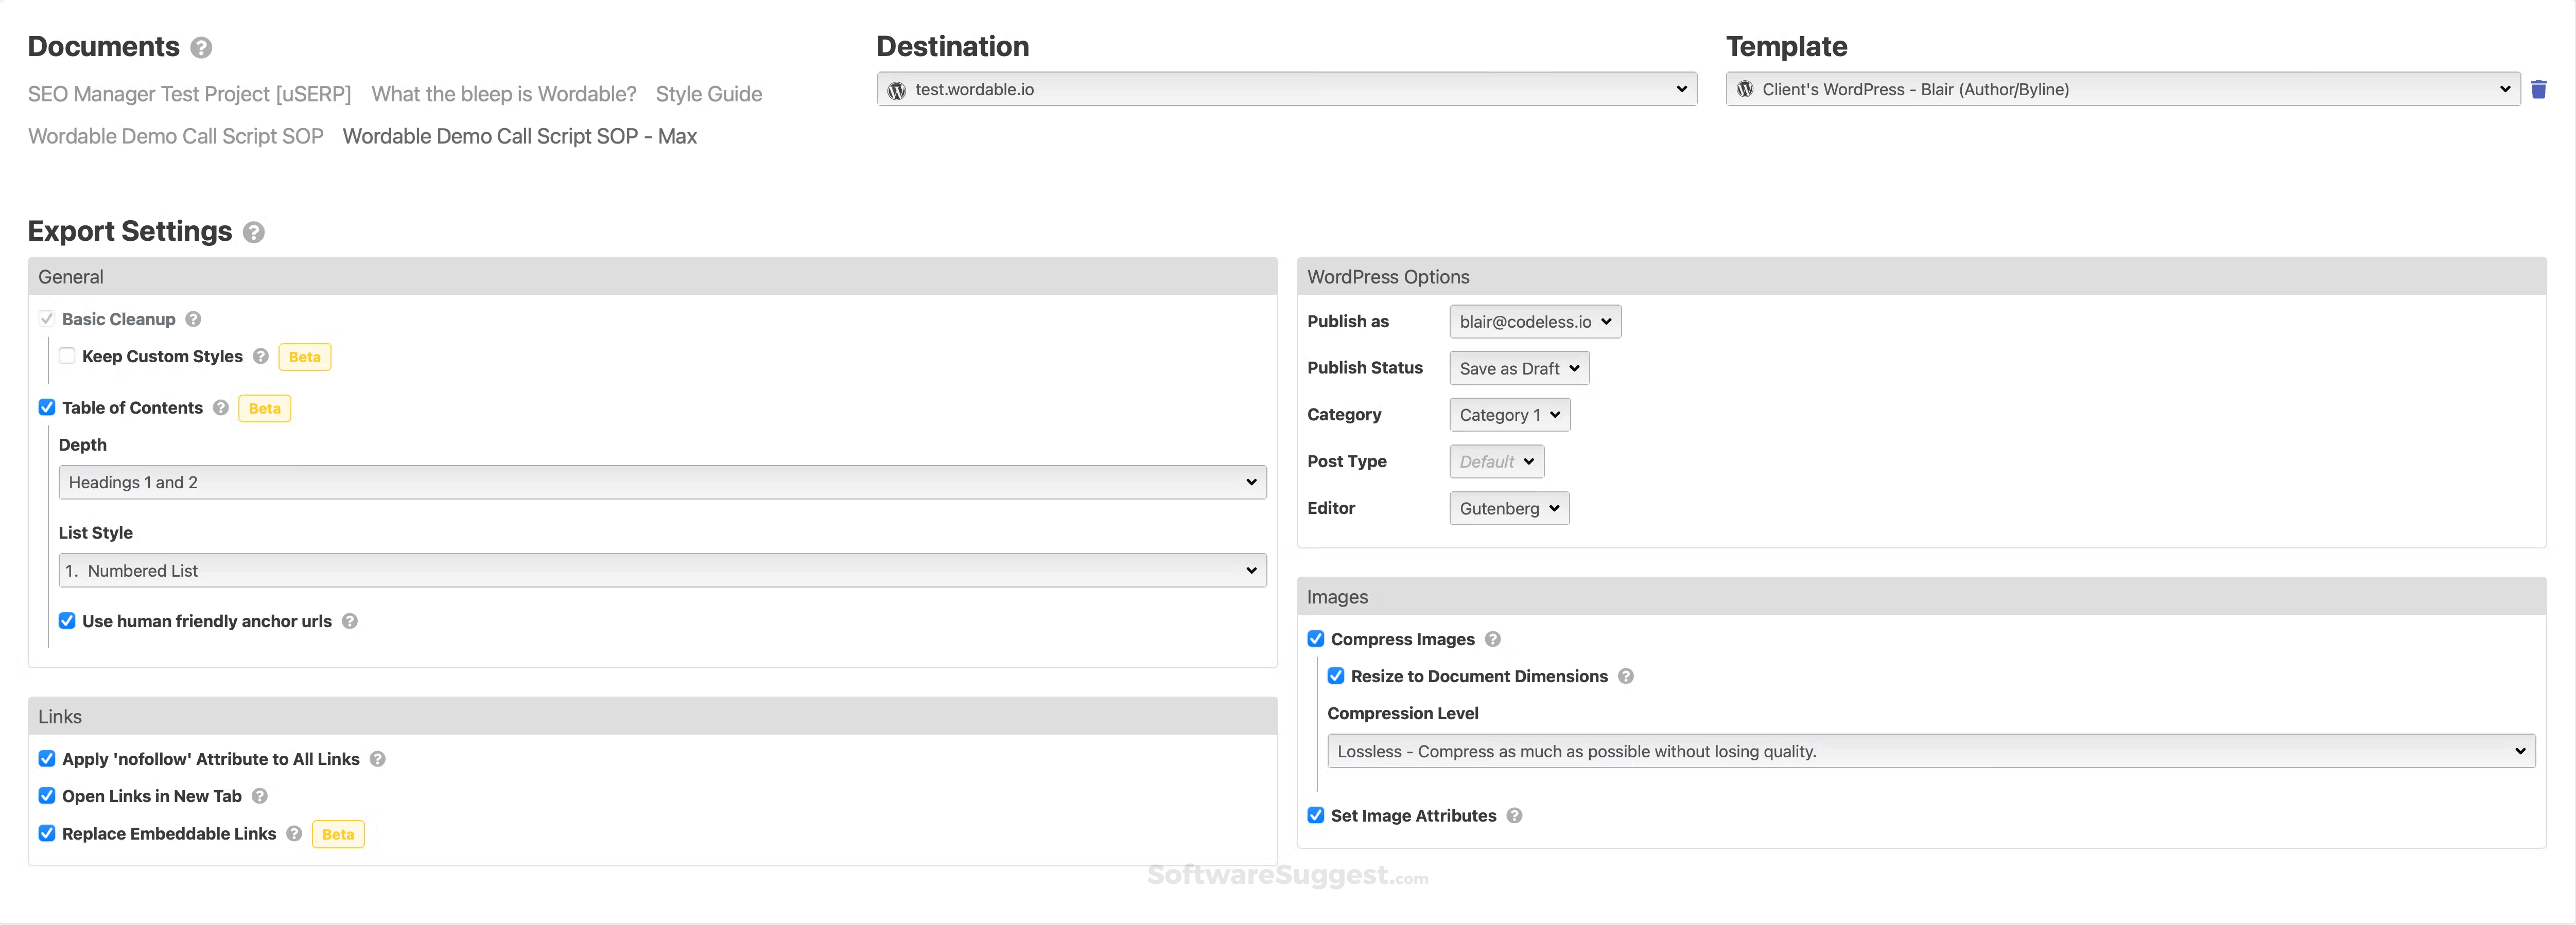The width and height of the screenshot is (2576, 925).
Task: Enable the Keep Custom Styles checkbox
Action: point(67,357)
